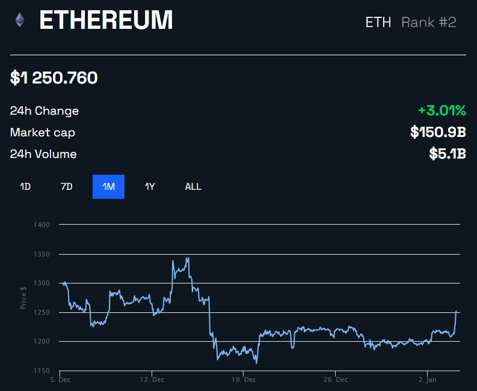Viewport: 477px width, 391px height.
Task: Click the 19. Dec x-axis marker
Action: click(244, 380)
